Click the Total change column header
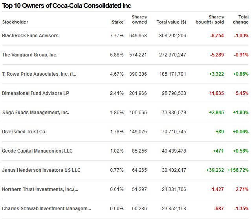This screenshot has width=251, height=220. (x=241, y=20)
